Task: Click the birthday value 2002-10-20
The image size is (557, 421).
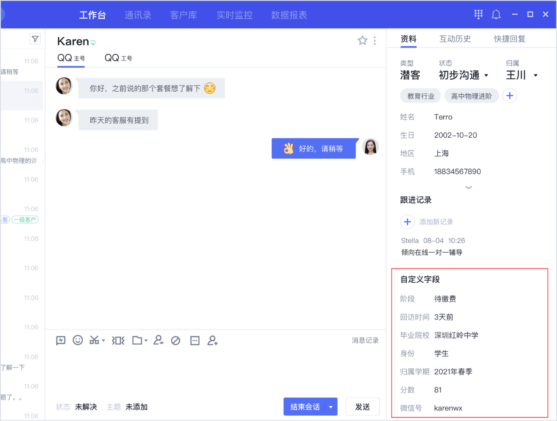Action: click(x=455, y=135)
